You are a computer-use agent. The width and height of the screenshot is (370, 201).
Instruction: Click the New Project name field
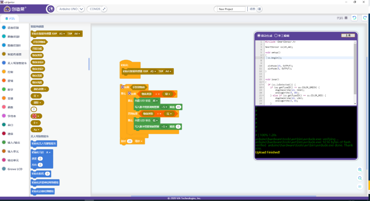coord(231,9)
